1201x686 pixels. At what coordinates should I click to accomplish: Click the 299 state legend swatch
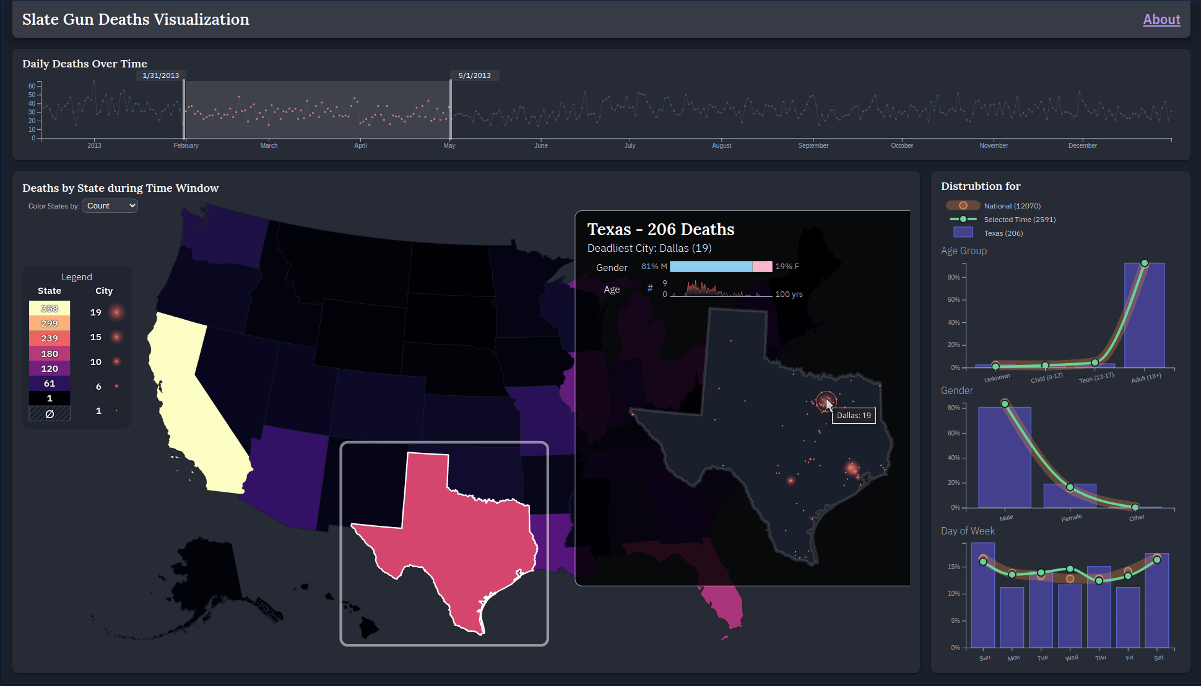tap(50, 323)
